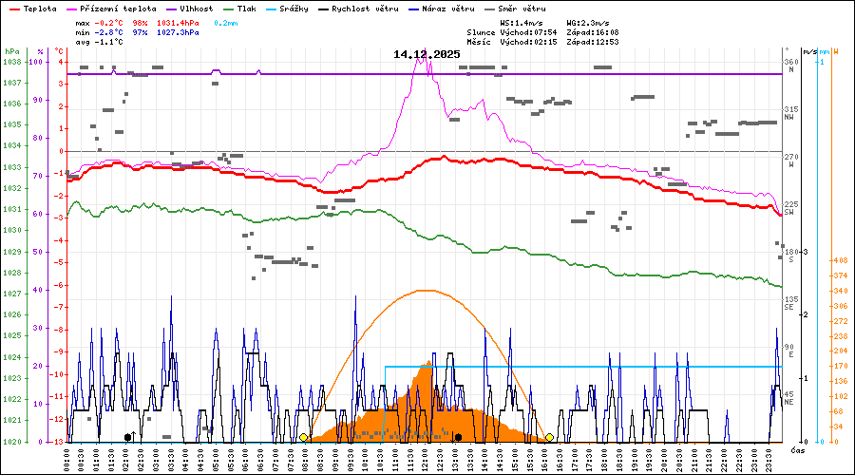Click the yellow sunset marker near 16:00
The width and height of the screenshot is (855, 475).
[x=549, y=437]
